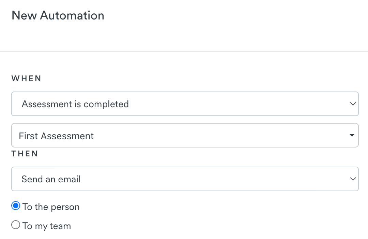
Task: Click the "Send an email" text in the action field
Action: pyautogui.click(x=51, y=179)
